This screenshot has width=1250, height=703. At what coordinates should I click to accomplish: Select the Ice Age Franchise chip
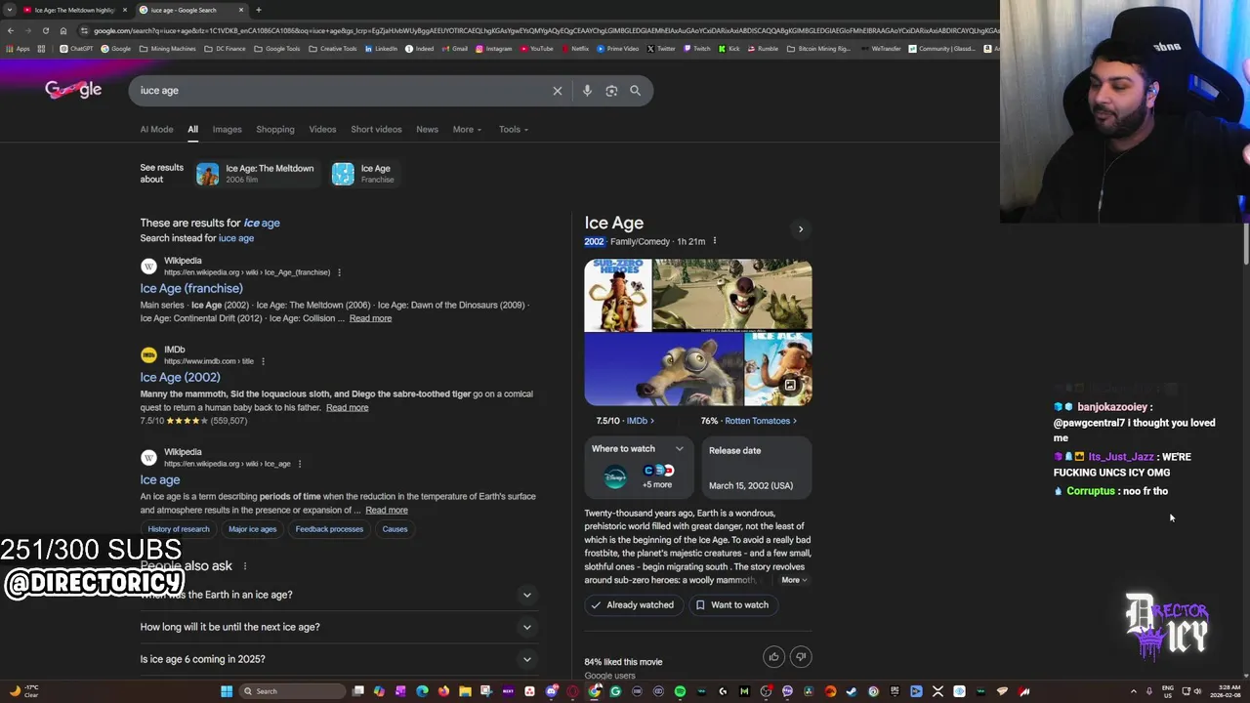coord(365,174)
